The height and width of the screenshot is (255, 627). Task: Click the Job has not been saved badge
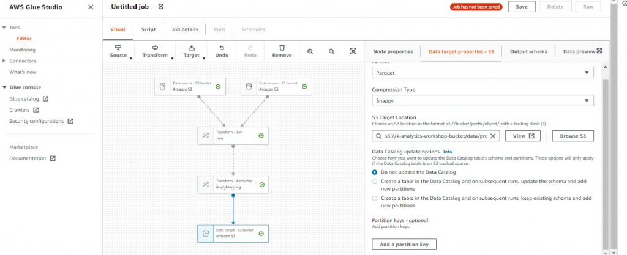click(x=476, y=7)
